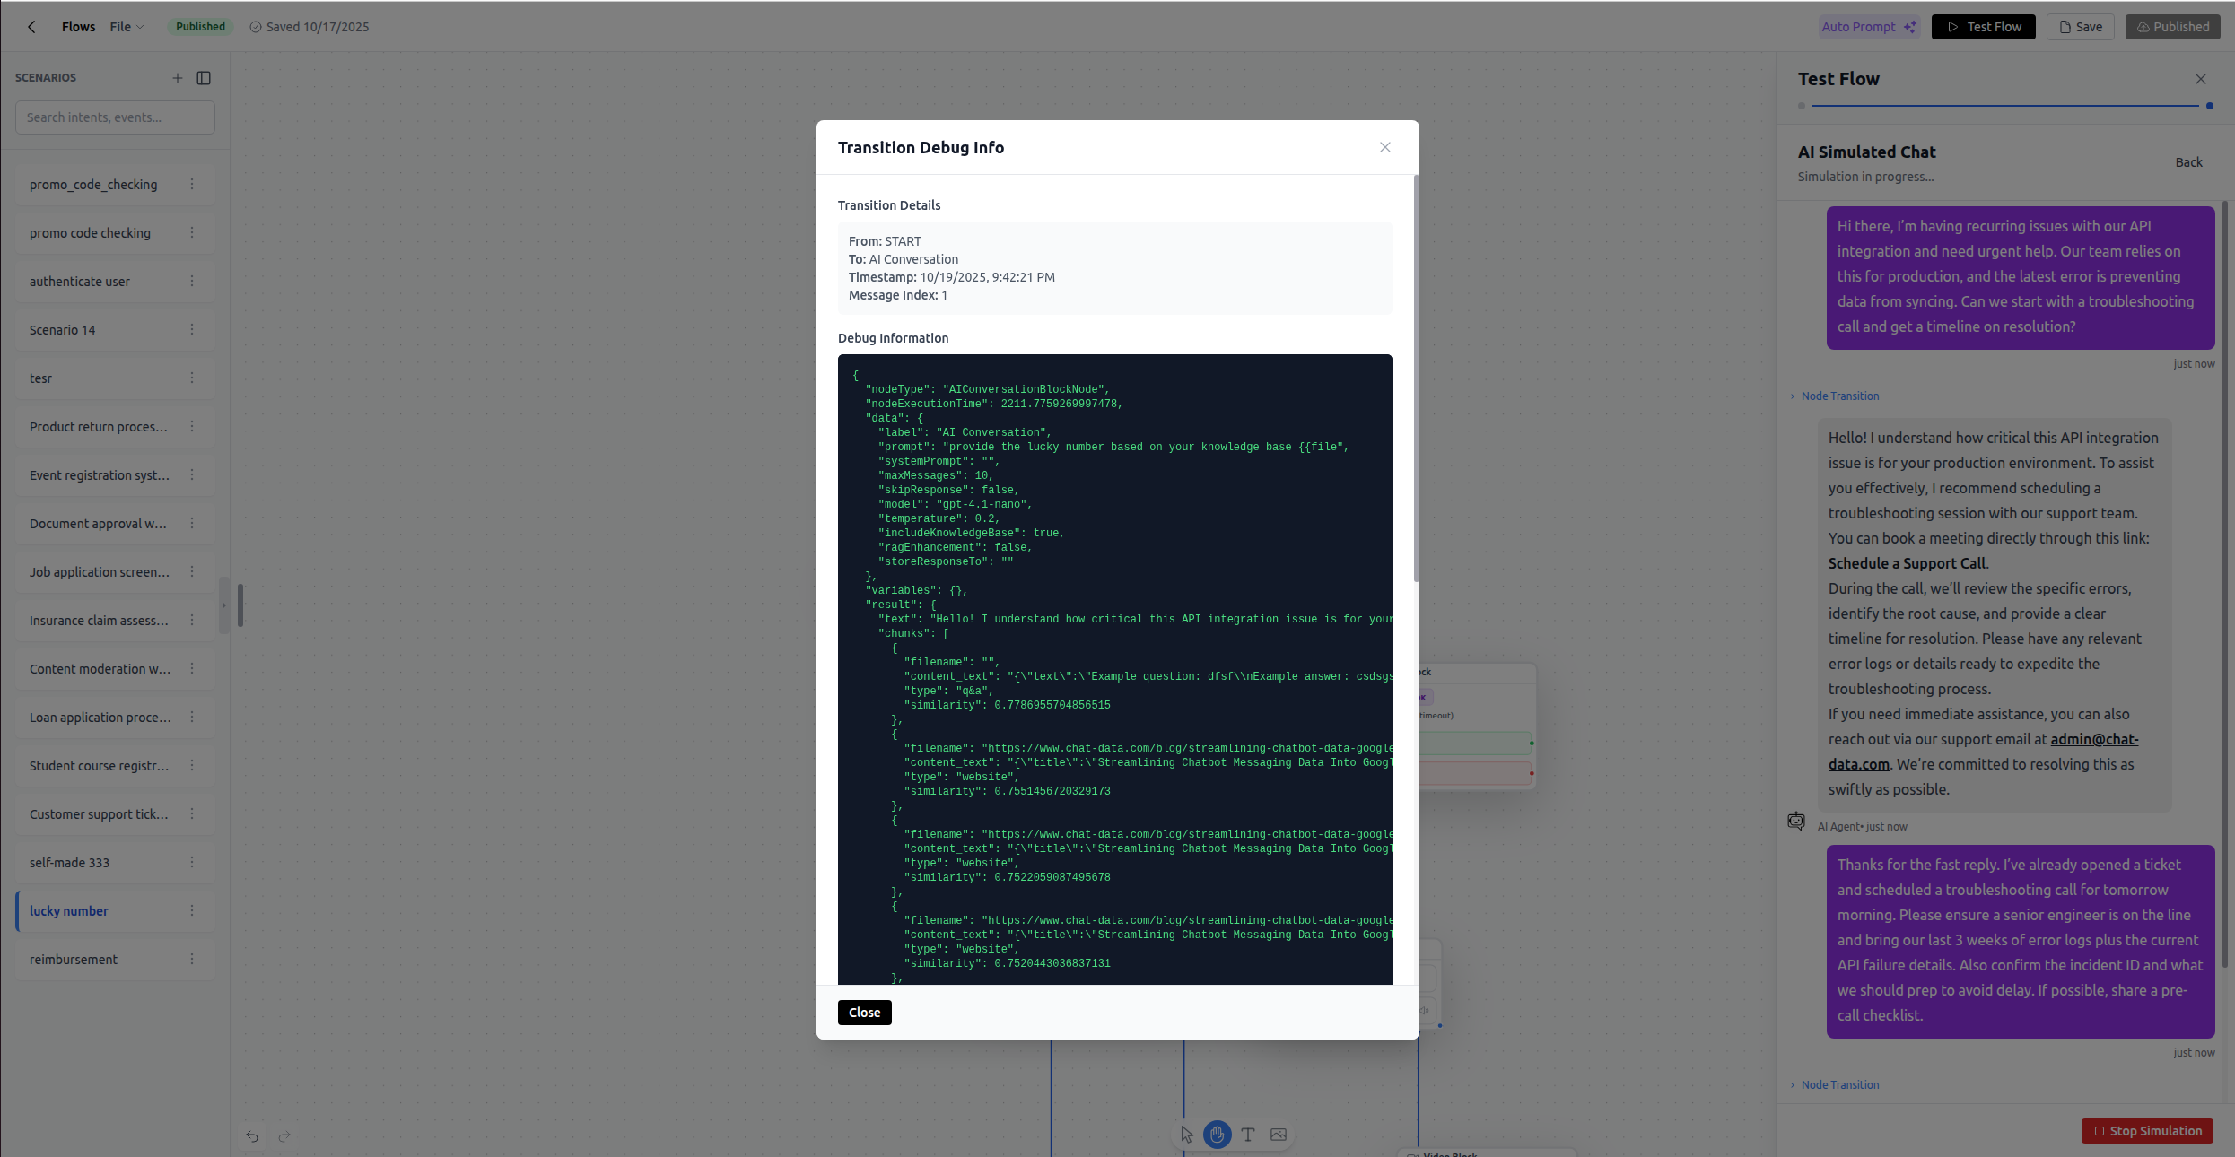Choose the text tool icon
The width and height of the screenshot is (2235, 1157).
tap(1247, 1135)
